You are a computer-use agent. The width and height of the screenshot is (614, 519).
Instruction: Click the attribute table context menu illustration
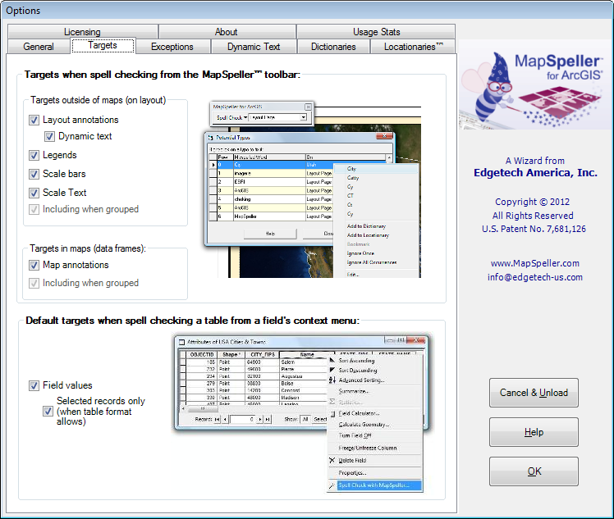(301, 413)
